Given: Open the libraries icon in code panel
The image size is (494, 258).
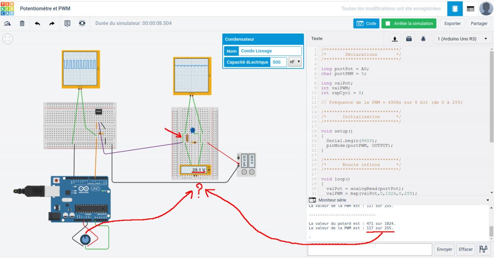Looking at the screenshot, I should pyautogui.click(x=409, y=39).
